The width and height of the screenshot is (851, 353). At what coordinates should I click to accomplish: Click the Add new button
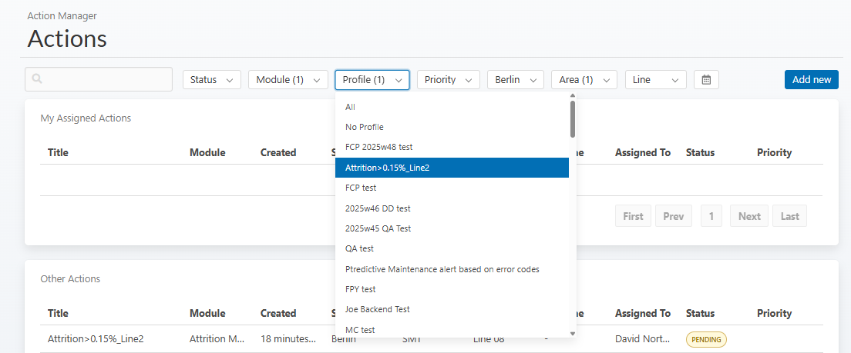[811, 80]
